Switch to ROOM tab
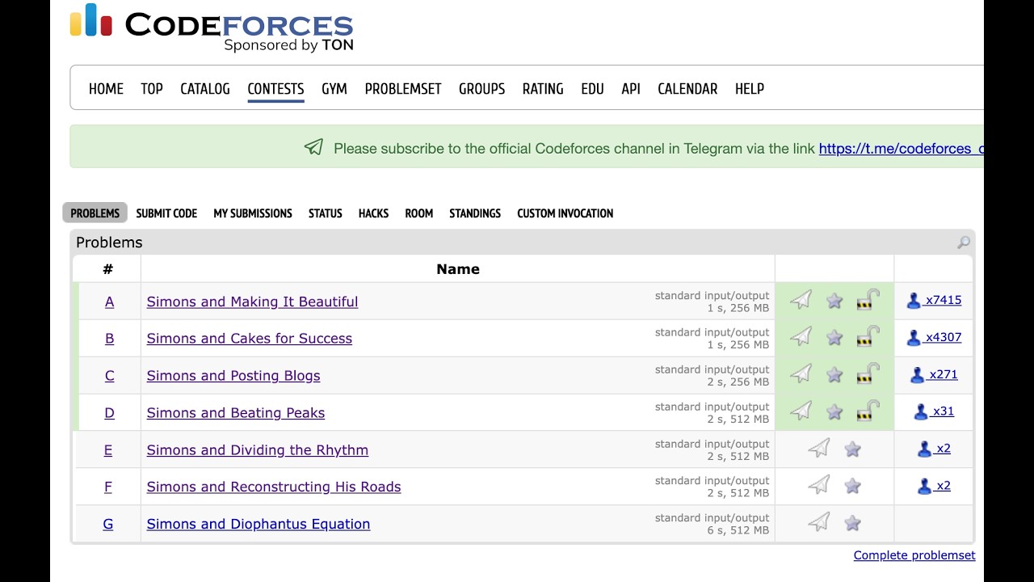The height and width of the screenshot is (582, 1034). pyautogui.click(x=419, y=213)
